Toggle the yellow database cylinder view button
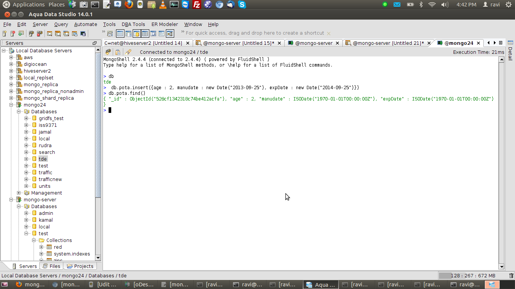 (x=136, y=33)
